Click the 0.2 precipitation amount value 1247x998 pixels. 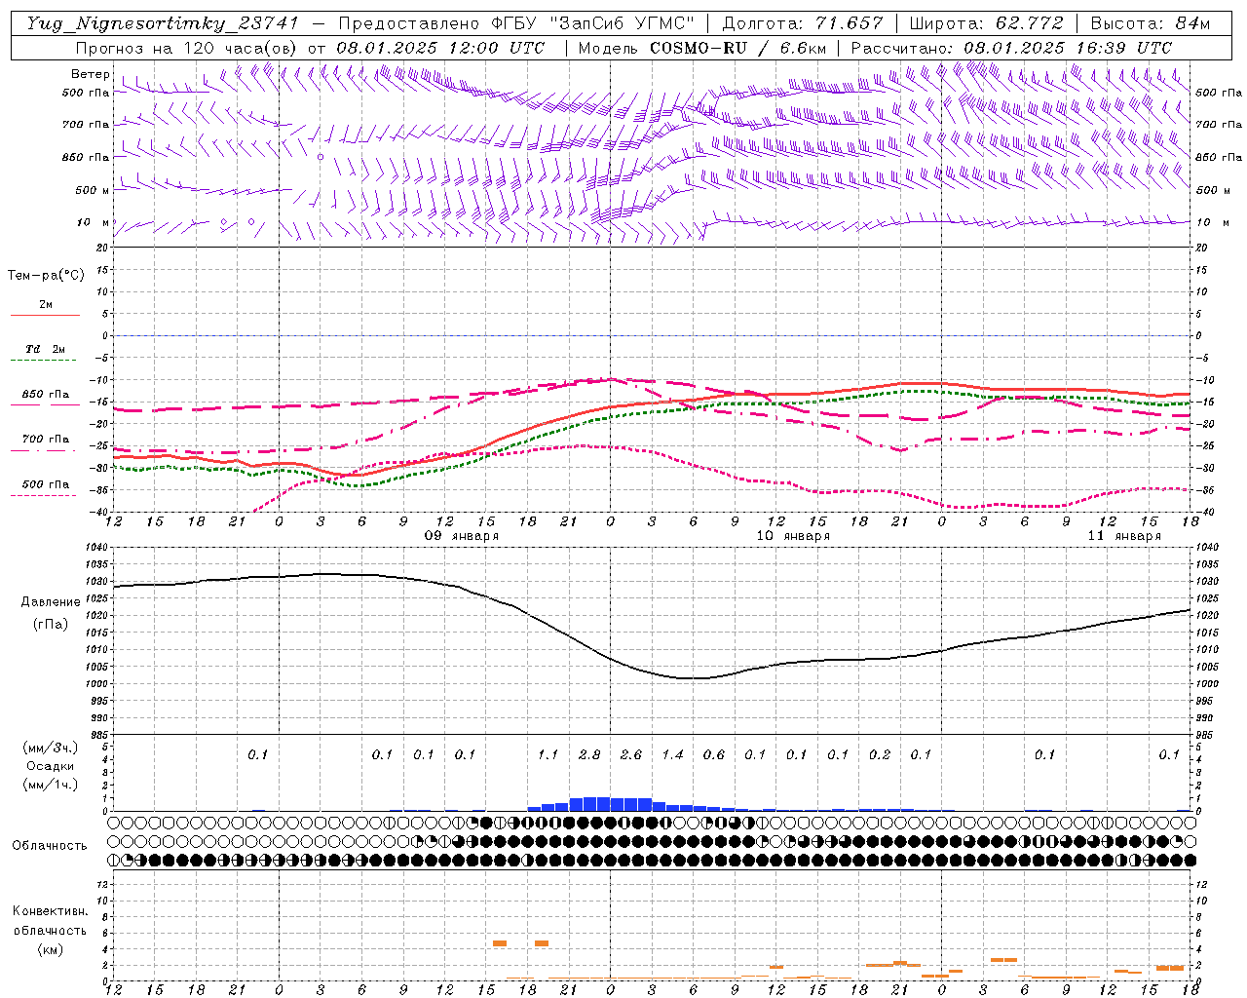[880, 754]
